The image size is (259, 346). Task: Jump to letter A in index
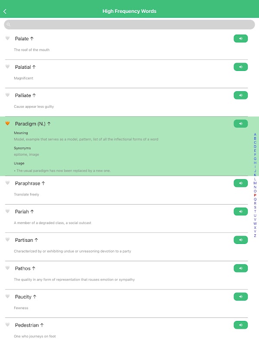(255, 135)
